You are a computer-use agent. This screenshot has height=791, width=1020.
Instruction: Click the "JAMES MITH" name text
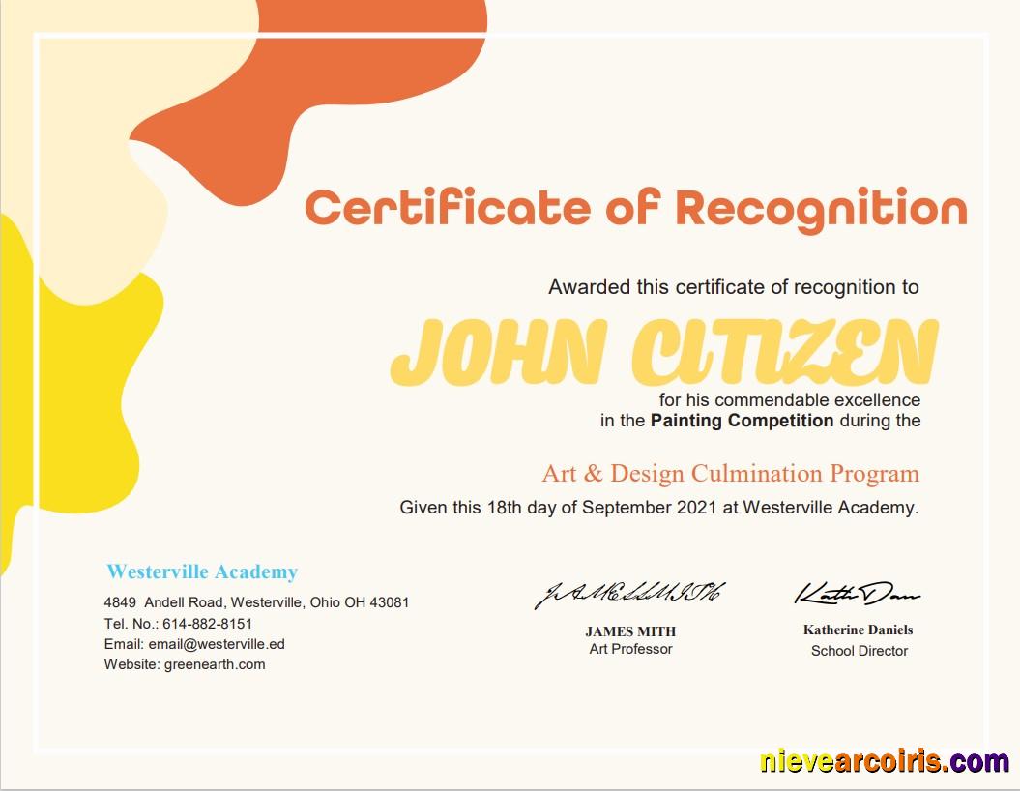pyautogui.click(x=629, y=630)
